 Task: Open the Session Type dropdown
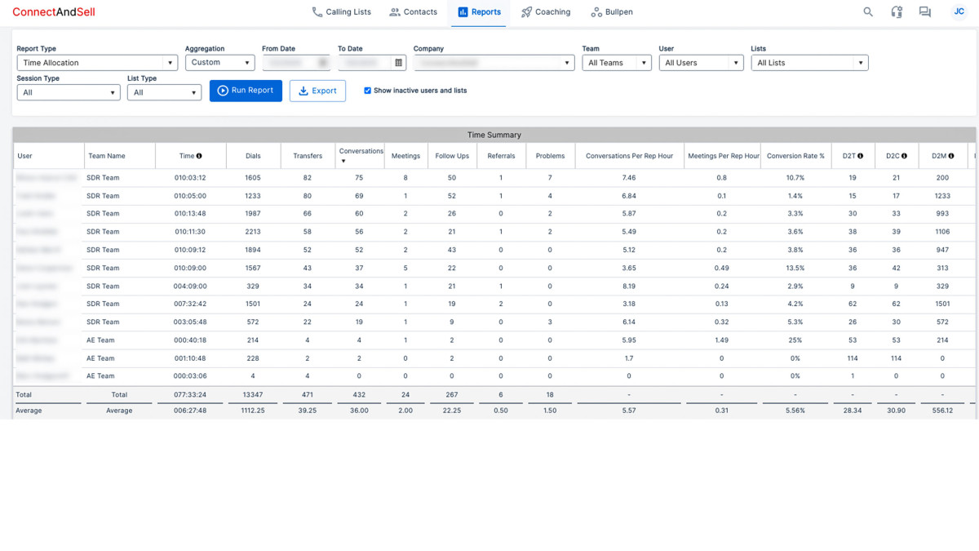[x=69, y=93]
